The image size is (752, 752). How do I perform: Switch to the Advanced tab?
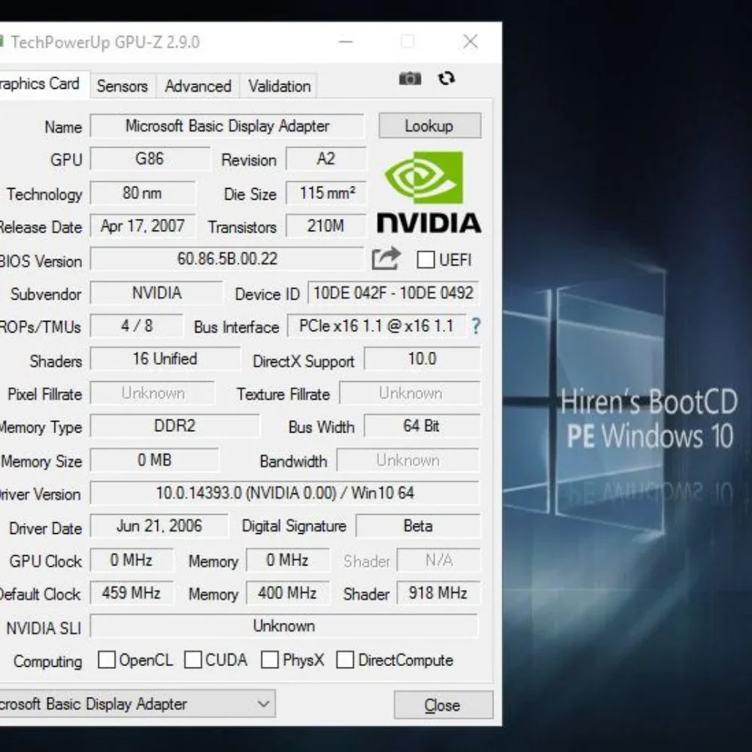[198, 86]
